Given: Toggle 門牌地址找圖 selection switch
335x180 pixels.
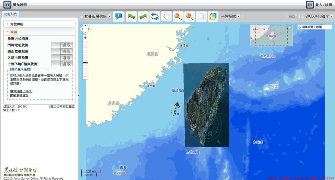Looking at the screenshot, I should coord(62,45).
